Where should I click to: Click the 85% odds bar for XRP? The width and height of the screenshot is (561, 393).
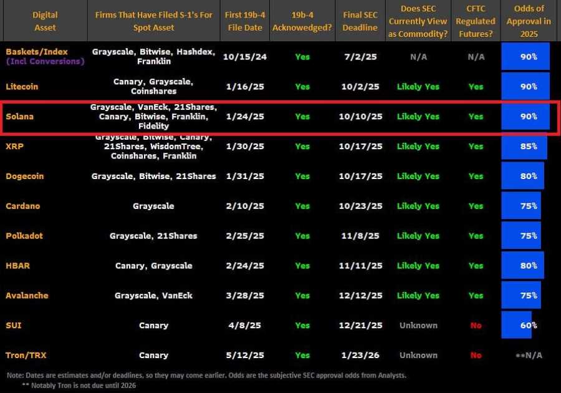click(x=524, y=147)
